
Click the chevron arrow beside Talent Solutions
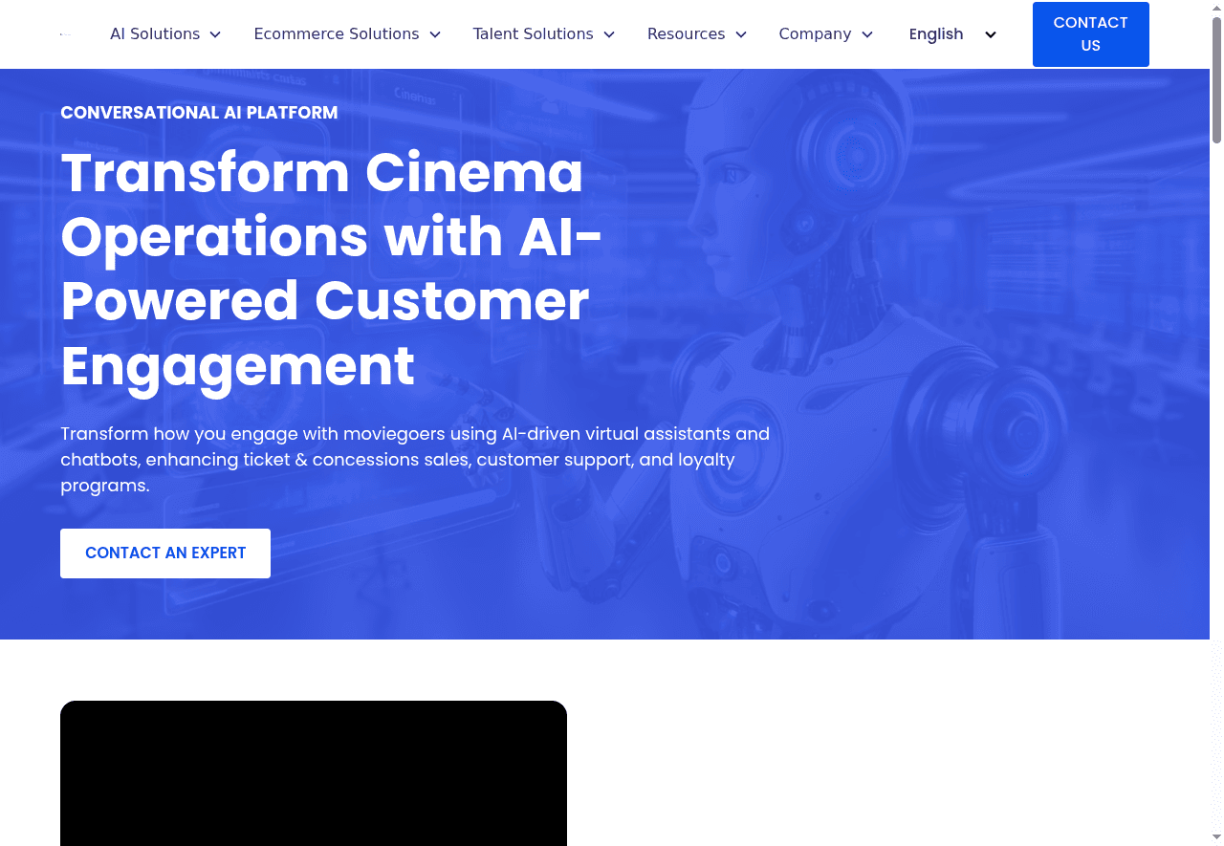609,34
